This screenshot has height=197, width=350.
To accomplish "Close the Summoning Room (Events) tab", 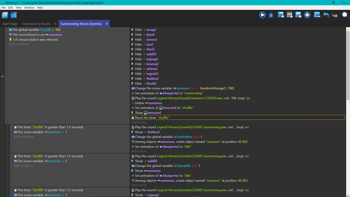I will pos(107,24).
